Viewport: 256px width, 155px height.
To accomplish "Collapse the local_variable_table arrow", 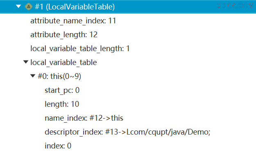I will [26, 62].
